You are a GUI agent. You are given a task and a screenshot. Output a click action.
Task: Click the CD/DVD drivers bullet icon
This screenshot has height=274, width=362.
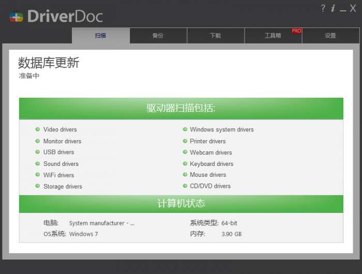point(185,186)
